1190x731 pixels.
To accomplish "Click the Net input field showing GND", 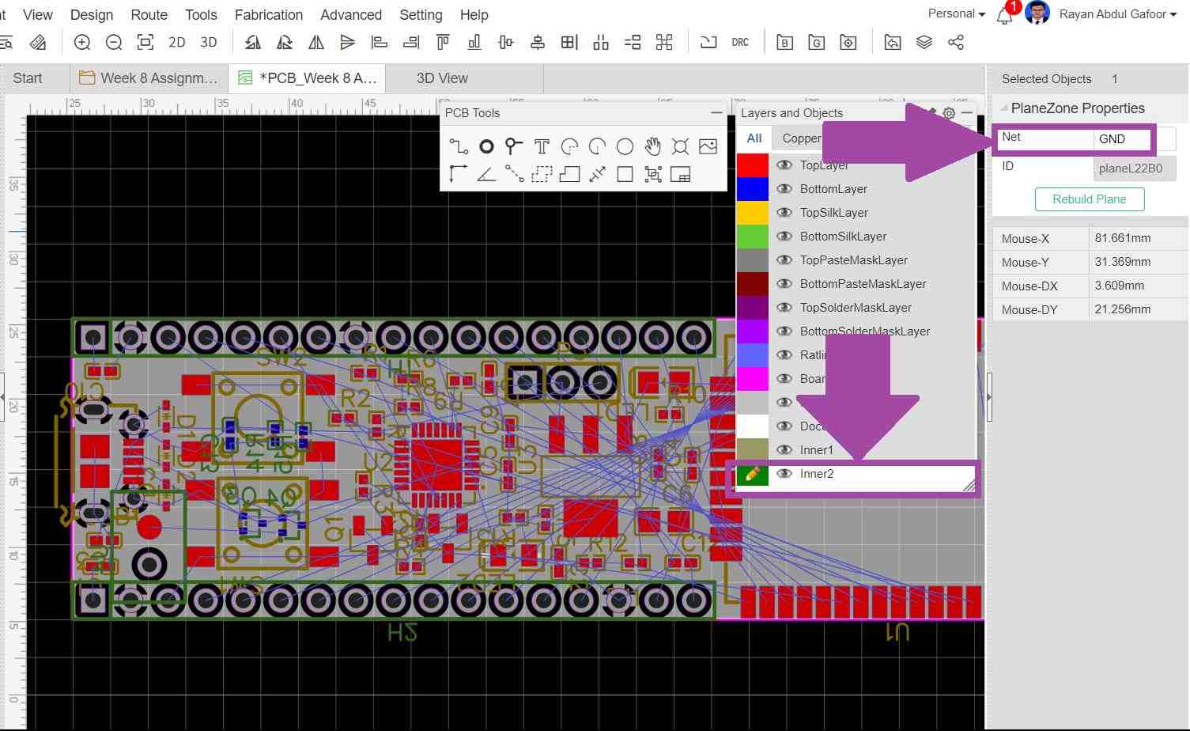I will point(1123,139).
